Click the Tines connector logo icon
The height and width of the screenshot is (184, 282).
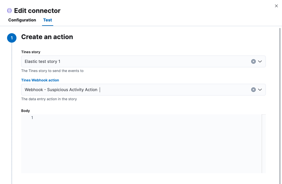point(9,11)
